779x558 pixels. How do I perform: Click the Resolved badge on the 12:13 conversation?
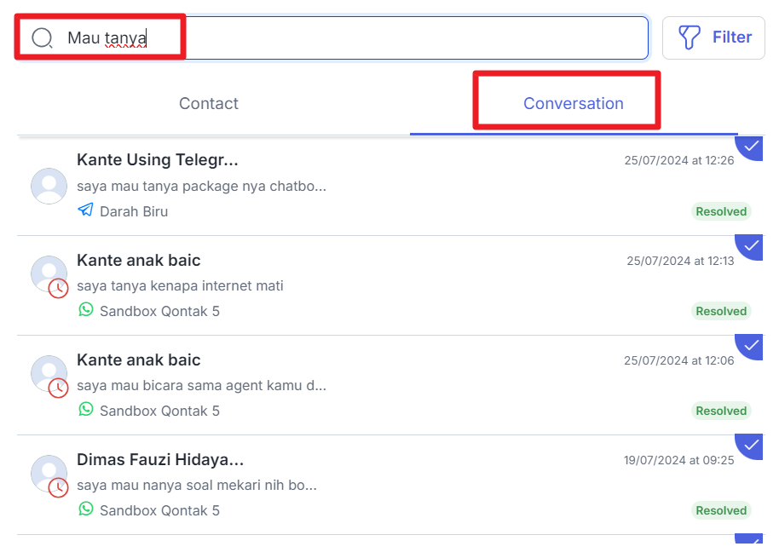(721, 311)
